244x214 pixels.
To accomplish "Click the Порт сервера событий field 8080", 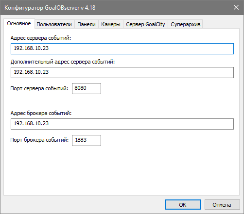I will click(87, 88).
